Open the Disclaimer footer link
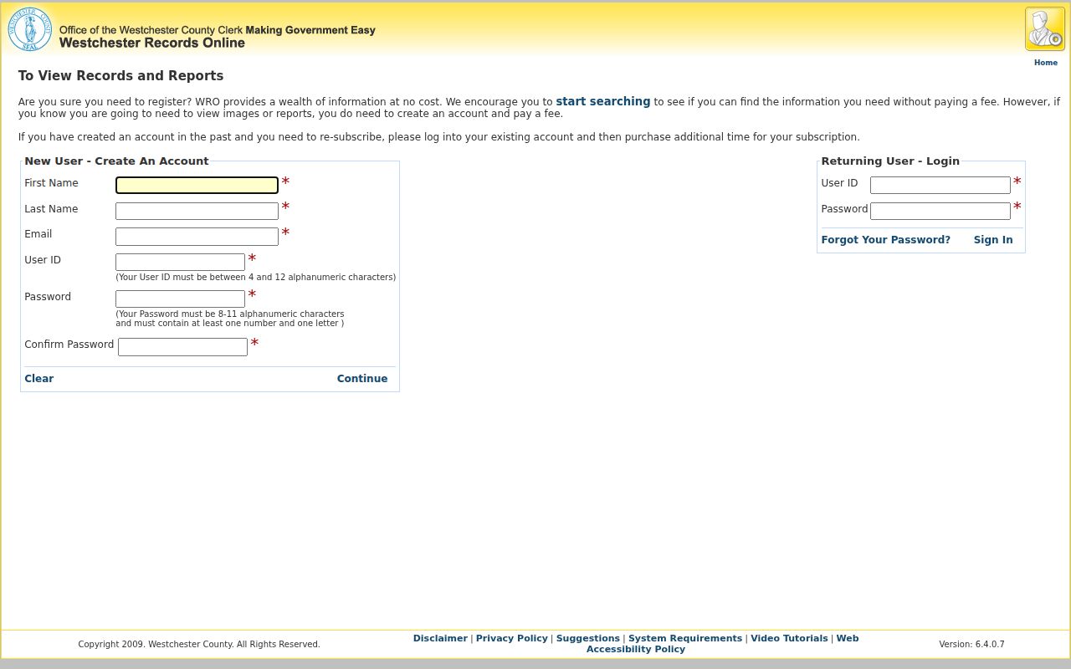The height and width of the screenshot is (669, 1071). [440, 638]
